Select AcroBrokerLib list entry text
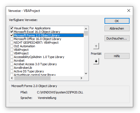 pos(23,68)
